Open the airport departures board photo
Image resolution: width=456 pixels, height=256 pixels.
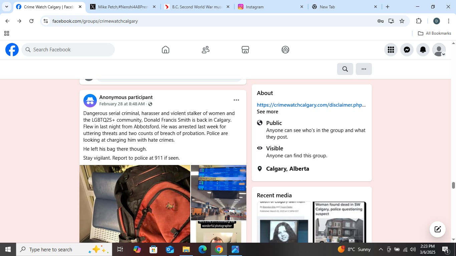pos(219,193)
